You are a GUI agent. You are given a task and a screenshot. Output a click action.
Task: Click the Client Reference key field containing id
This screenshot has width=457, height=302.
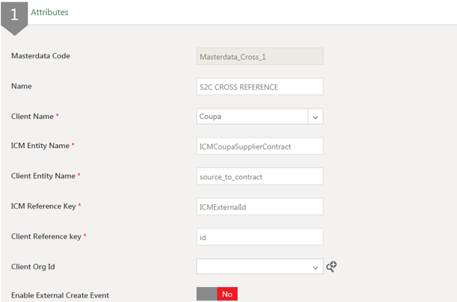point(259,236)
